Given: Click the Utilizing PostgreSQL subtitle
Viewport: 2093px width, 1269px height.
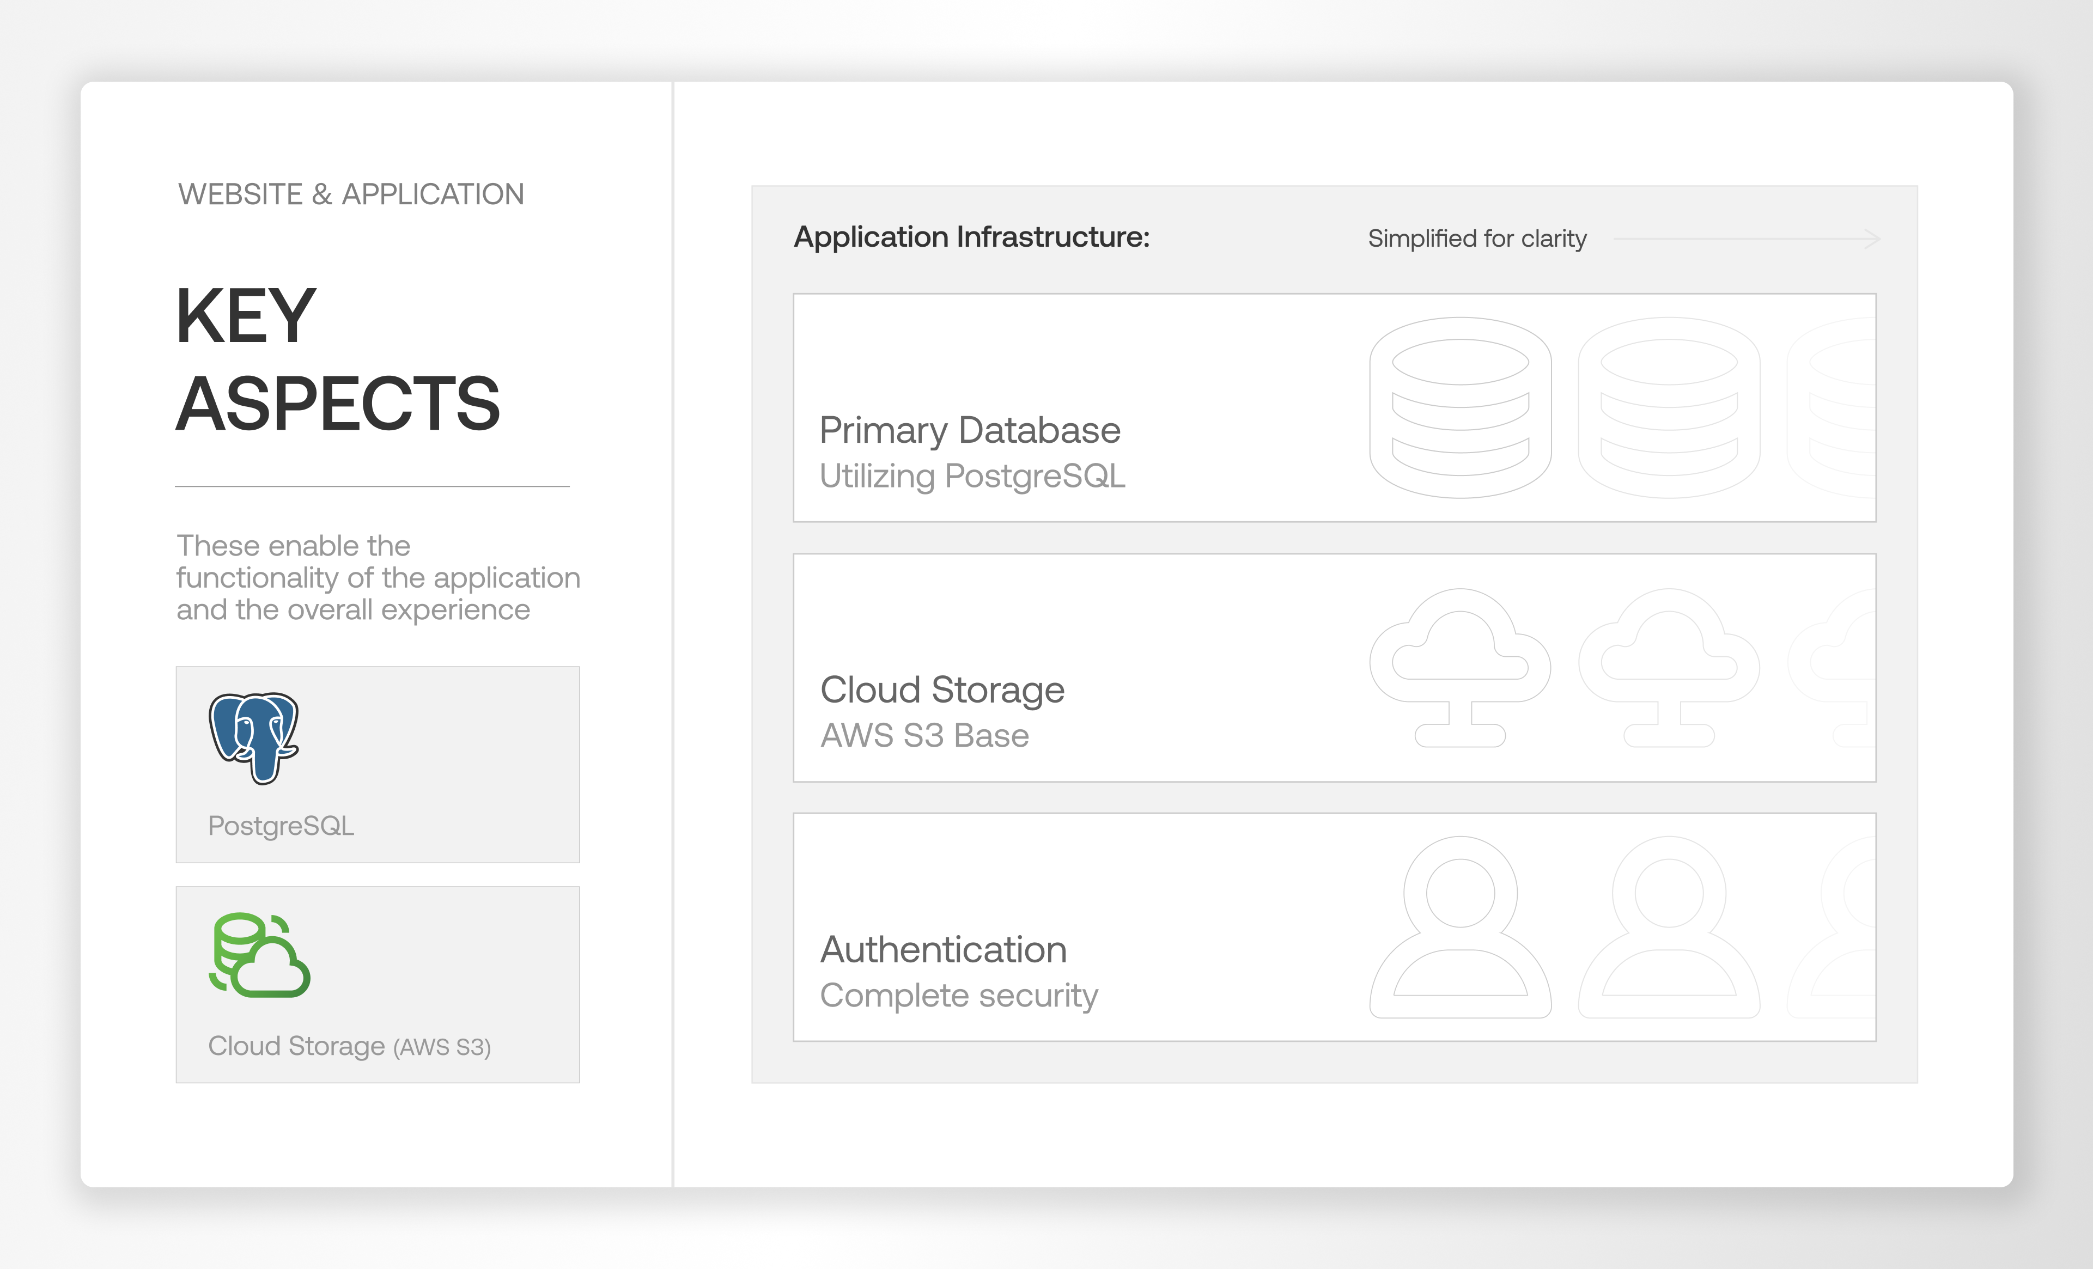Looking at the screenshot, I should click(x=972, y=477).
